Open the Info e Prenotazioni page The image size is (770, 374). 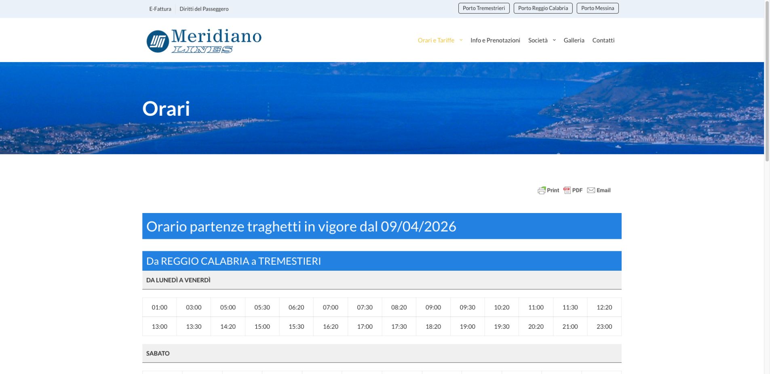495,40
